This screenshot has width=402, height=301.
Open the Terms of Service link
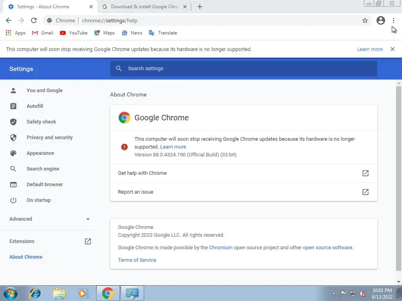coord(137,260)
